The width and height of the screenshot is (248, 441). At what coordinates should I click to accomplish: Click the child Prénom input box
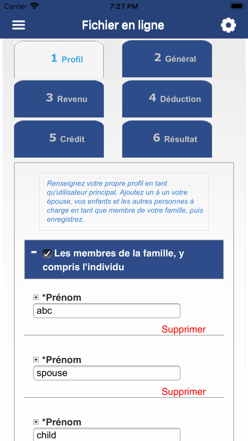(106, 435)
